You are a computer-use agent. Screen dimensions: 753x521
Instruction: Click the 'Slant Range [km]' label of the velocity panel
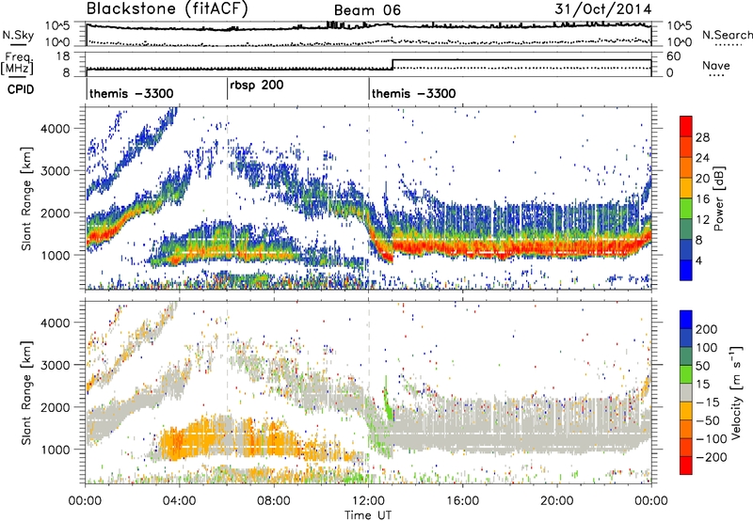pyautogui.click(x=26, y=392)
